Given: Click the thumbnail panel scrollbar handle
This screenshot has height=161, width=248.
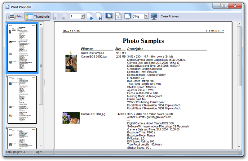Looking at the screenshot, I should click(x=41, y=65).
